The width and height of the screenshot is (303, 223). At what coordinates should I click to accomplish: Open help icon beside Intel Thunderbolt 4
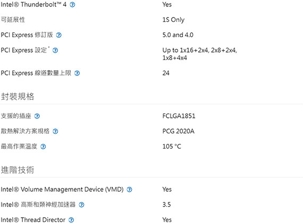[x=72, y=5]
